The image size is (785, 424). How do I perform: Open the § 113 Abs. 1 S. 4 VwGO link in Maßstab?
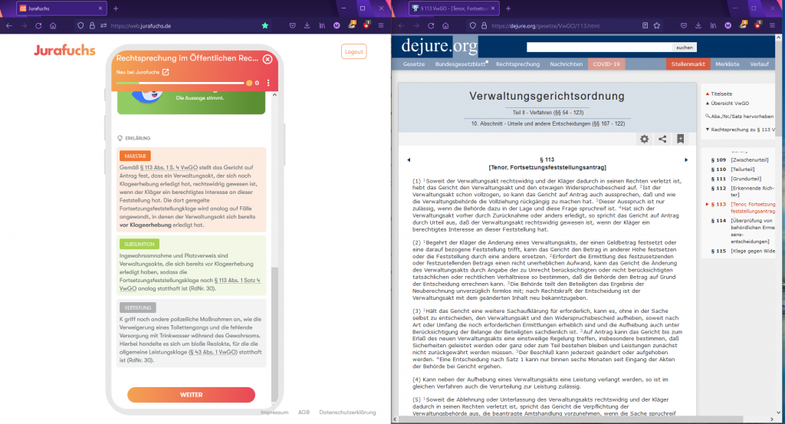pyautogui.click(x=169, y=168)
